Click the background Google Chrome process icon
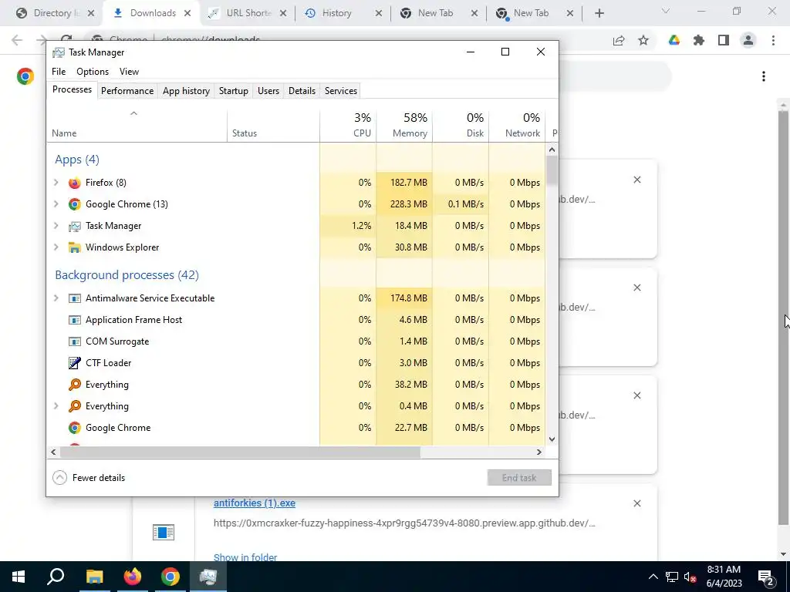Viewport: 790px width, 592px height. click(x=75, y=428)
